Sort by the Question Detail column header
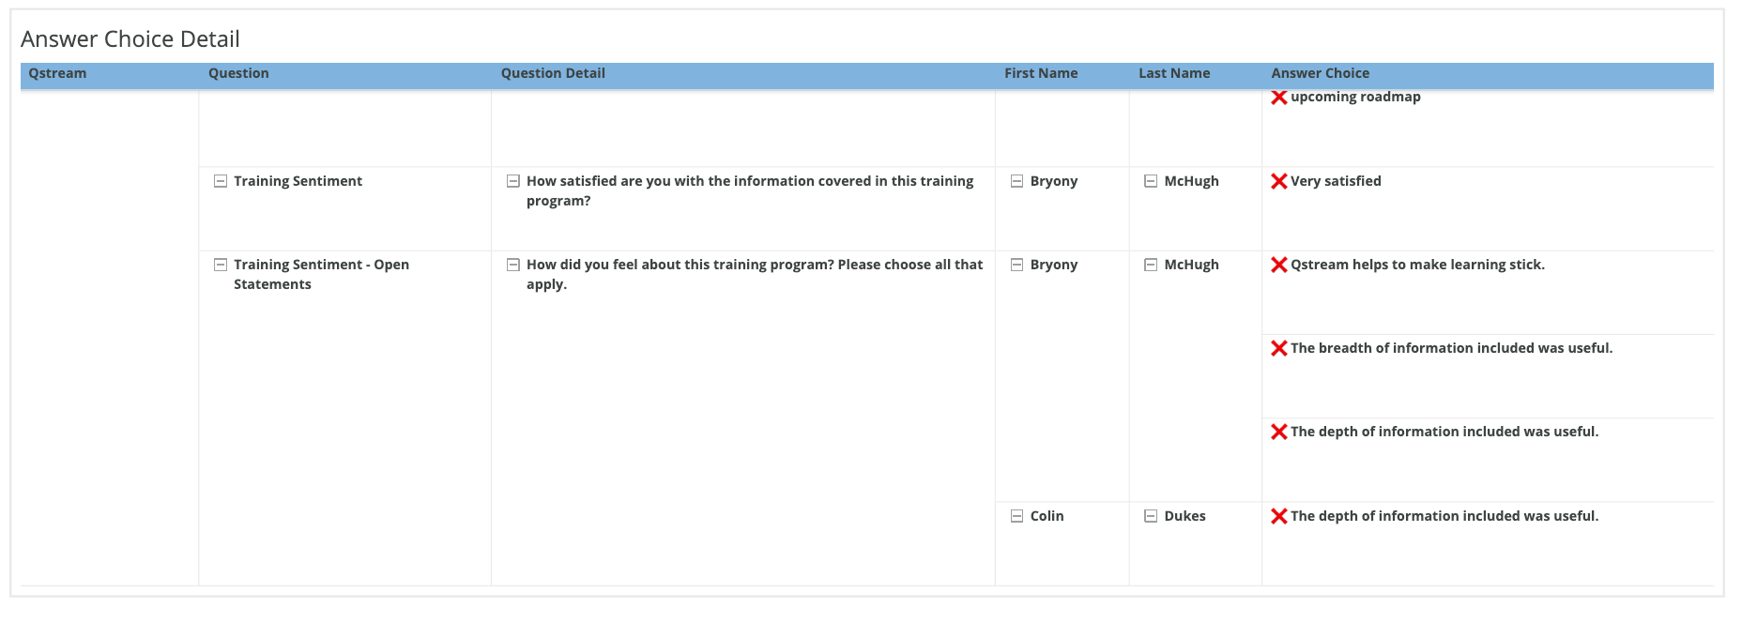Image resolution: width=1742 pixels, height=623 pixels. (553, 73)
